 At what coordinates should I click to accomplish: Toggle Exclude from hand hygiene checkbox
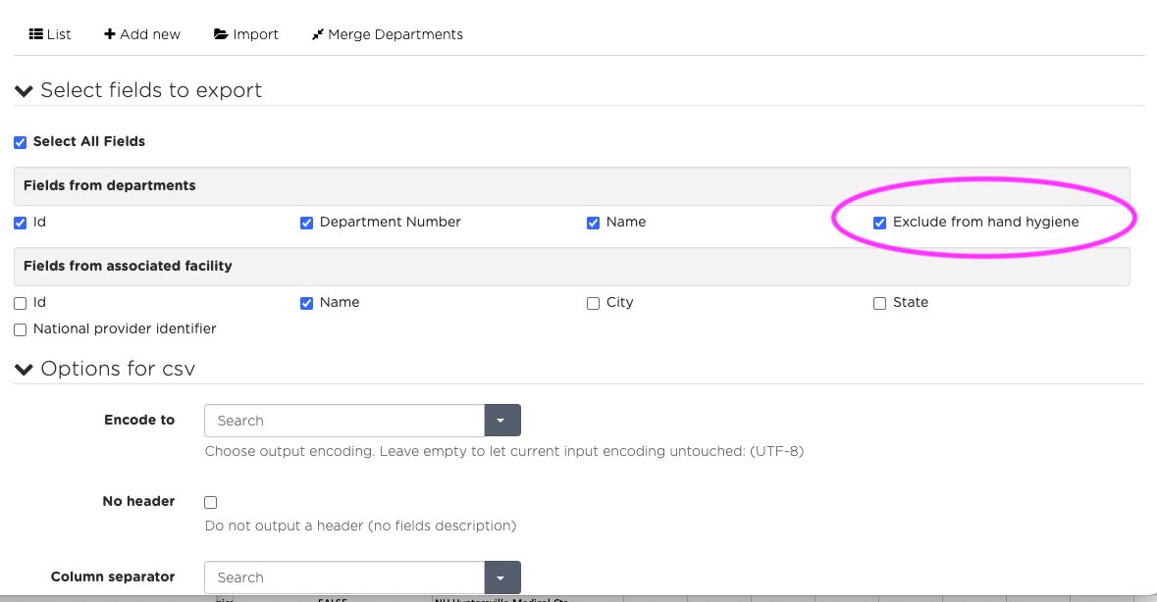(880, 223)
